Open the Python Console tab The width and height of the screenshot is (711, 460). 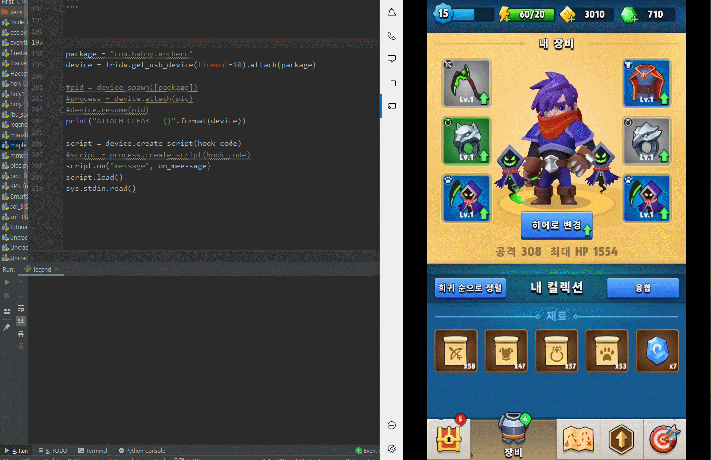click(142, 451)
